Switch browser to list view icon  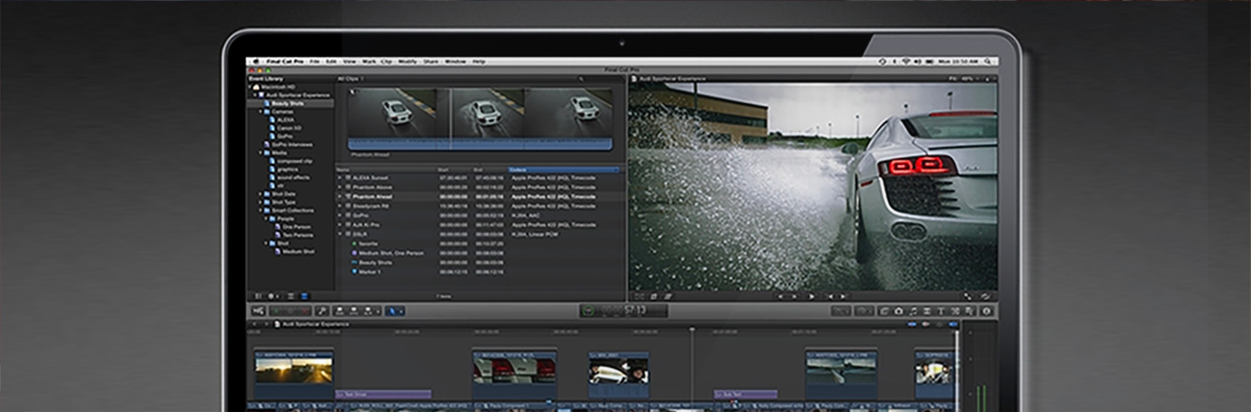coord(304,296)
